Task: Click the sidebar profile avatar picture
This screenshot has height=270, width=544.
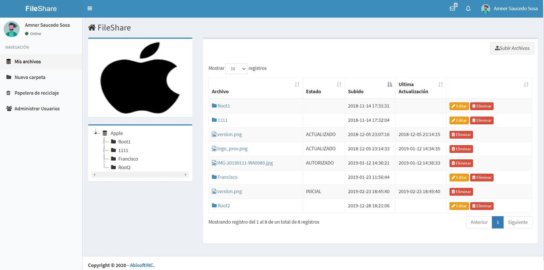Action: (x=12, y=29)
